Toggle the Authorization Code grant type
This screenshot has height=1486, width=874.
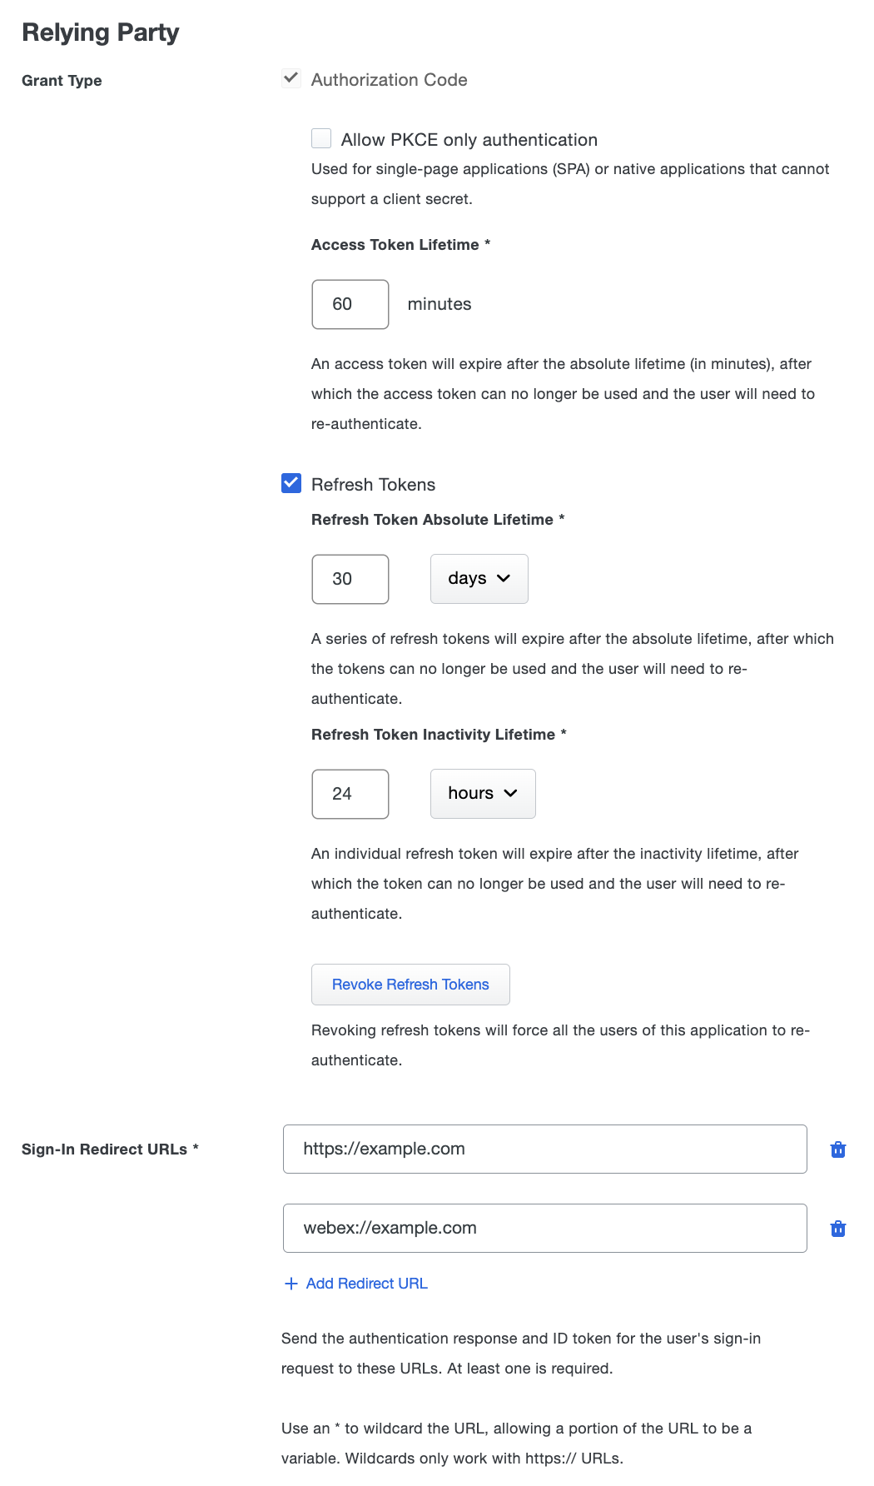coord(291,78)
